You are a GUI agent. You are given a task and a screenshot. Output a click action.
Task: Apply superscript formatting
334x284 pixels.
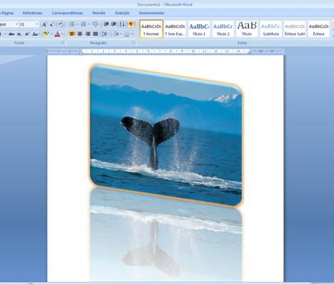pyautogui.click(x=27, y=34)
